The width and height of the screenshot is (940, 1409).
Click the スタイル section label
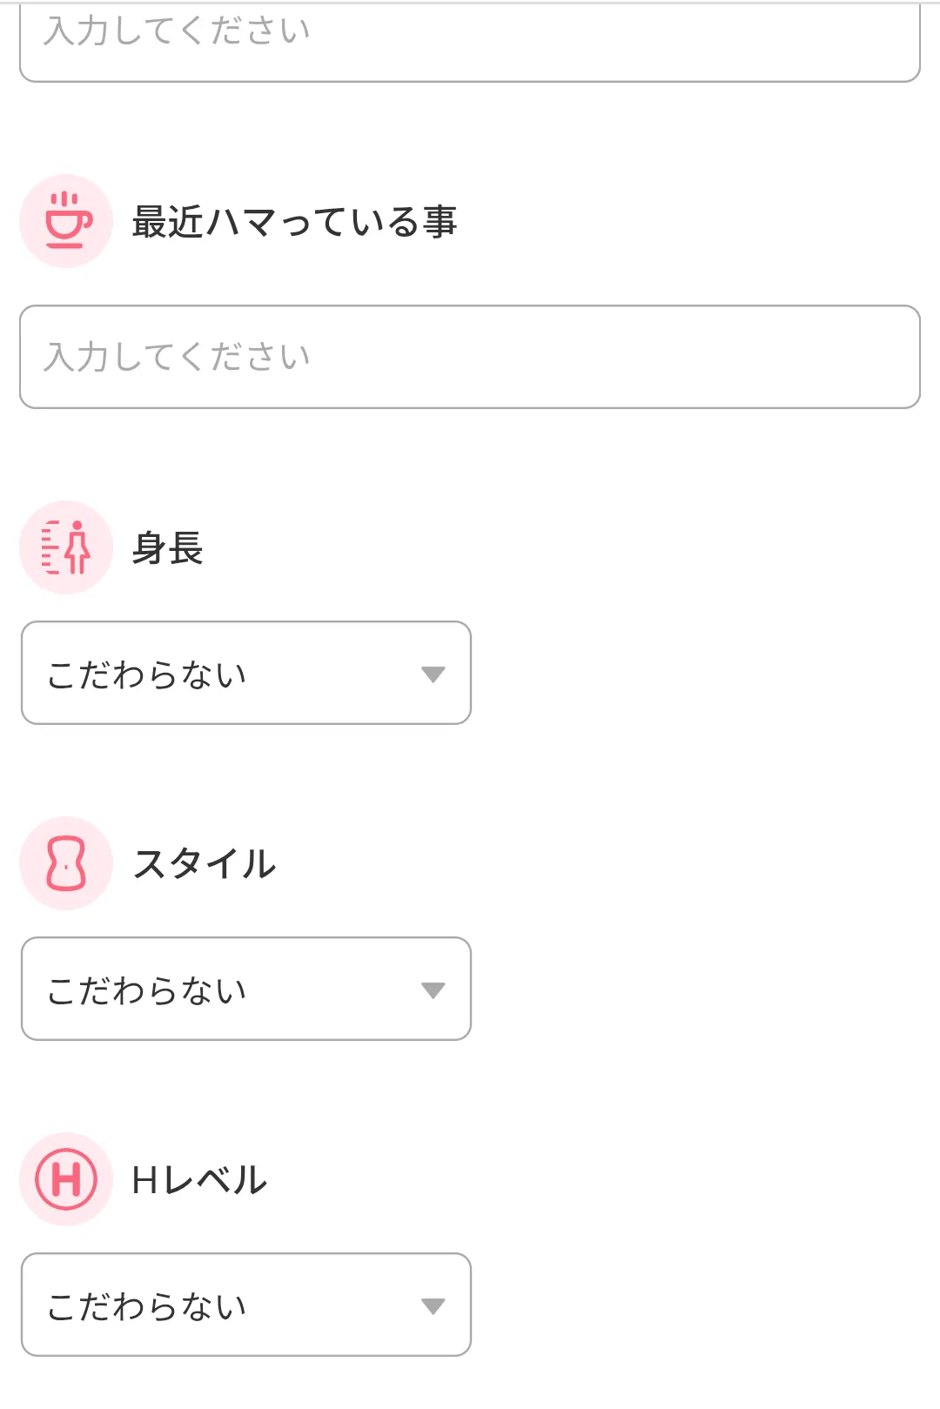tap(205, 864)
